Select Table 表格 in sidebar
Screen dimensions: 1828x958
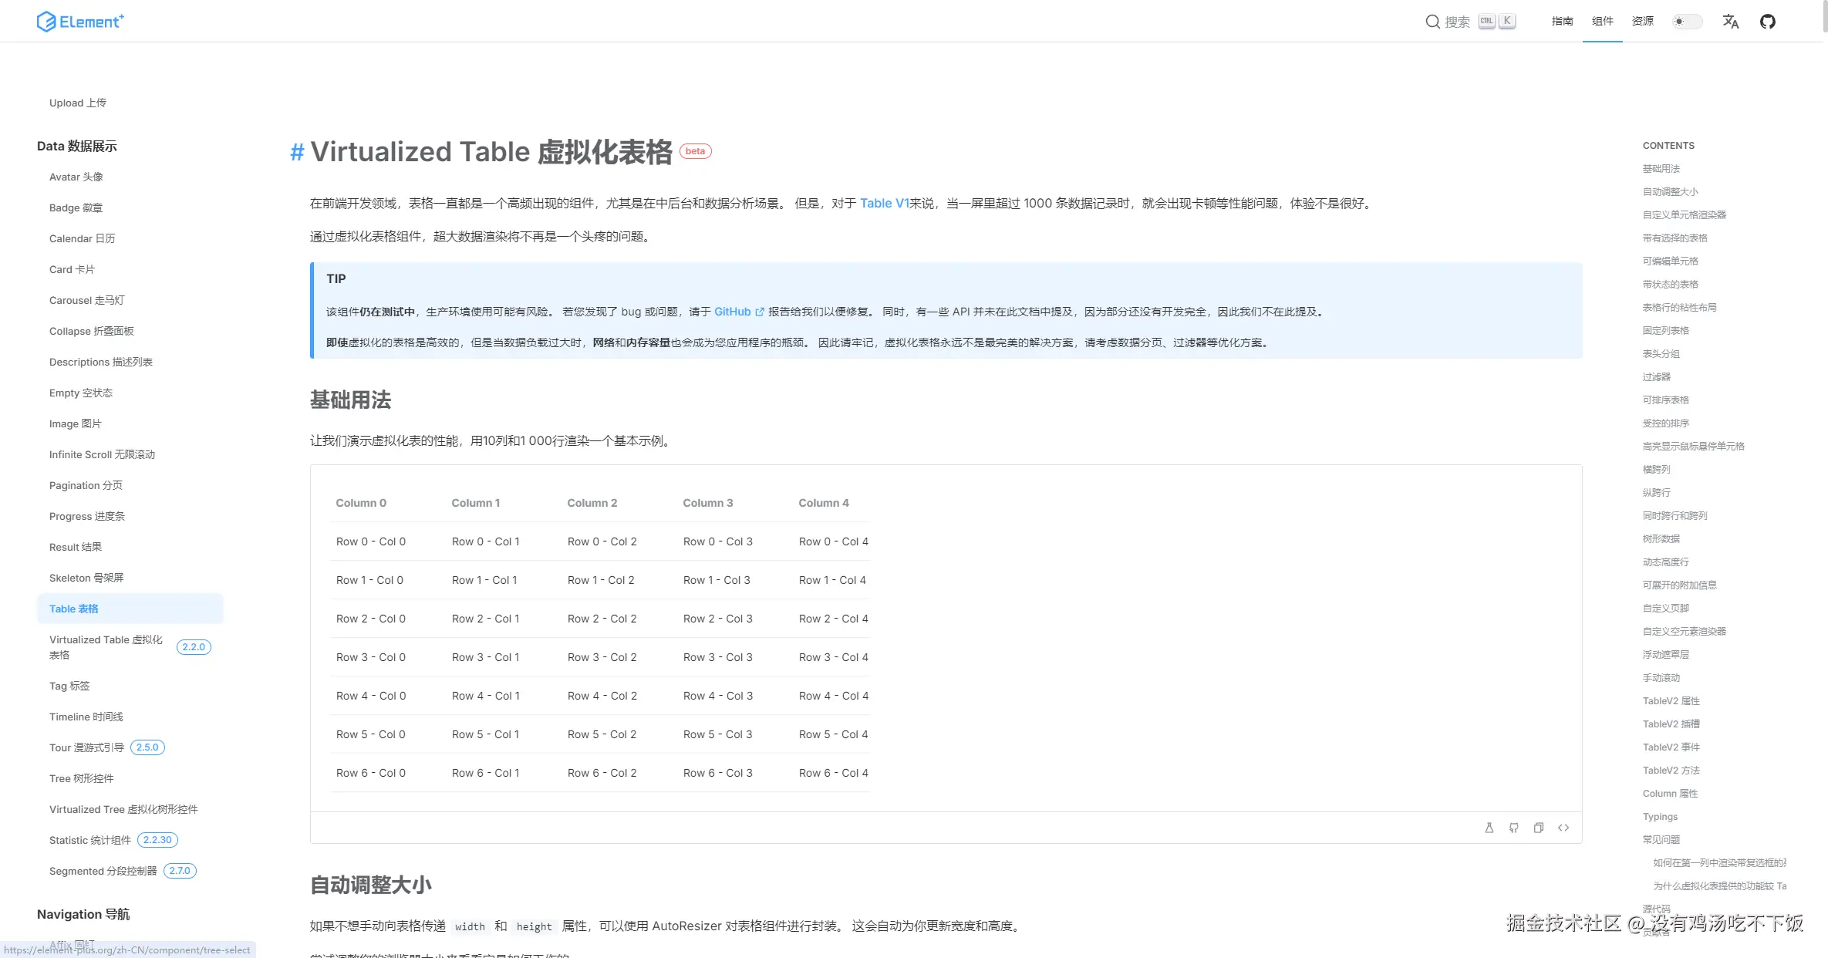pyautogui.click(x=74, y=609)
